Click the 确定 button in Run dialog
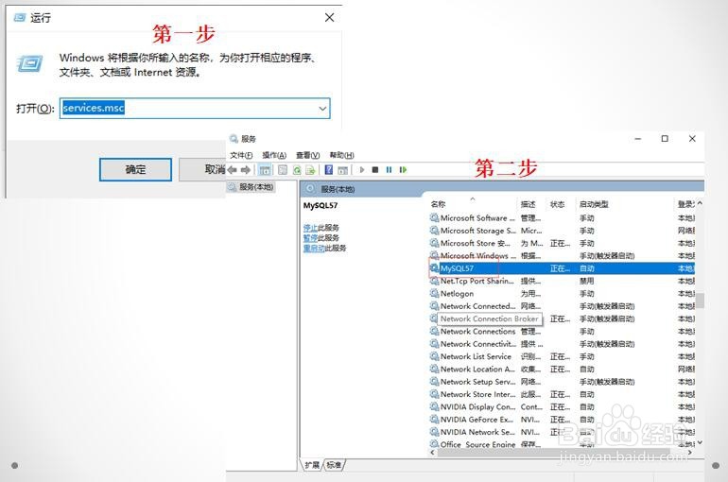 (x=135, y=170)
